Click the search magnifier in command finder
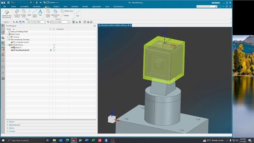254x143 pixels. 216,6
